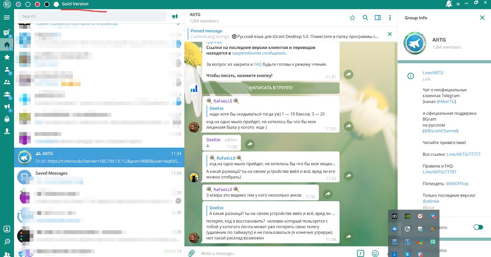This screenshot has width=491, height=257.
Task: Toggle the notifications switch in Group Info
Action: pos(478,227)
